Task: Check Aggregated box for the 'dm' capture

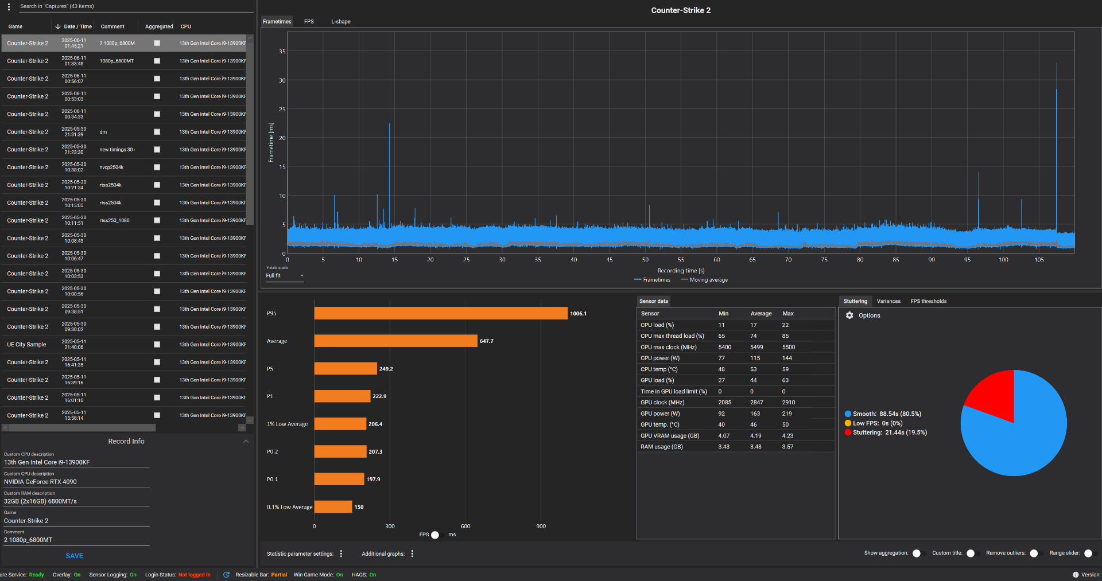Action: click(x=157, y=132)
